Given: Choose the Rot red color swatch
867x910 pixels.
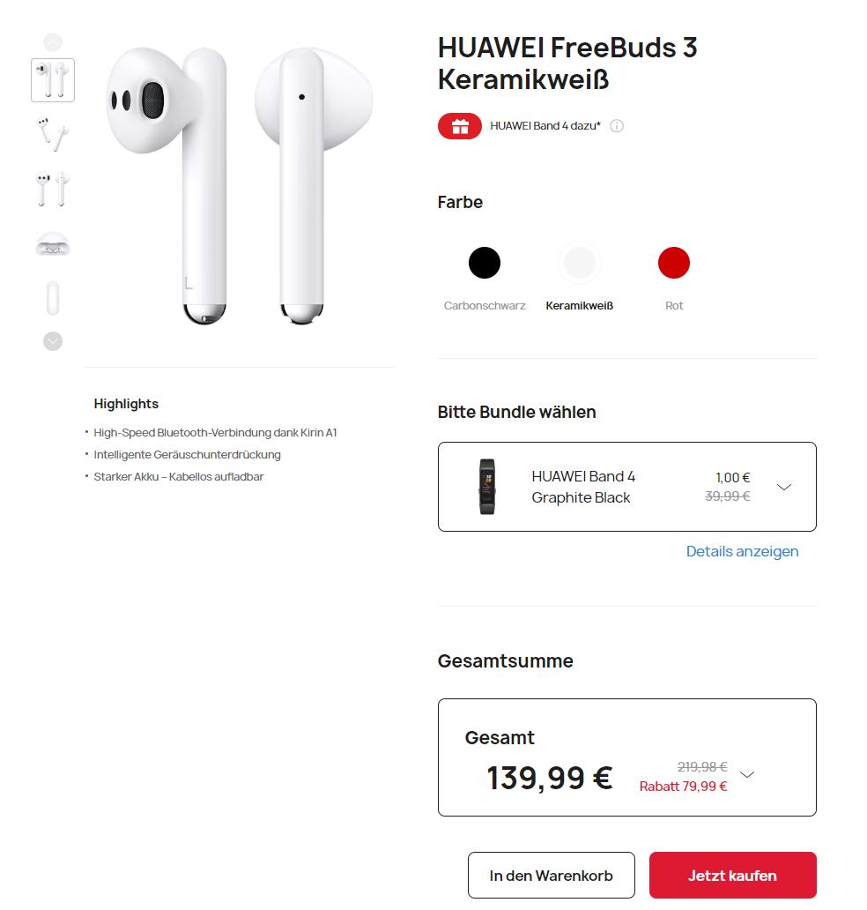Looking at the screenshot, I should 674,263.
